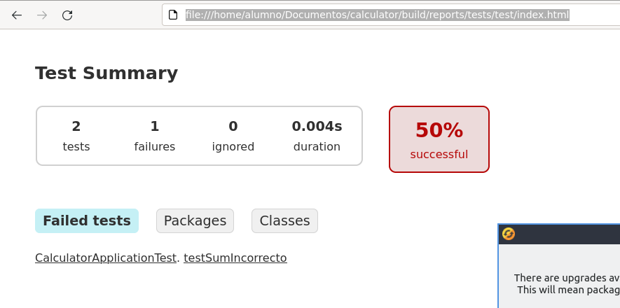
Task: Open the Packages tab
Action: coord(195,220)
